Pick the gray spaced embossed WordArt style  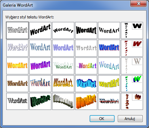coord(86,48)
